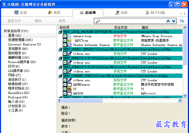Toggle ctfmon.exe checkbox under S-1-5-20 key
This screenshot has height=133, width=189.
point(65,71)
